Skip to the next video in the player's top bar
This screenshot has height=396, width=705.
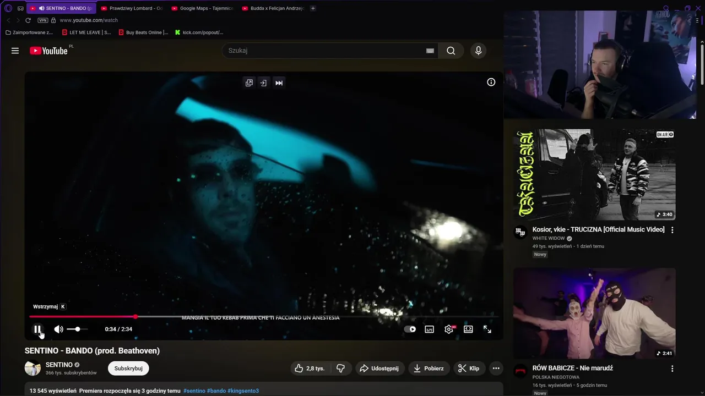coord(279,83)
